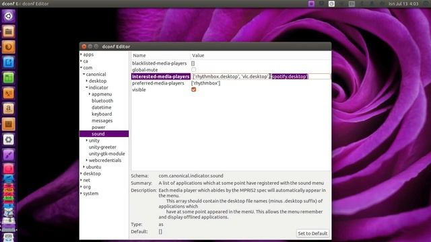Maximize the dconf Editor window
The width and height of the screenshot is (431, 242).
[96, 46]
